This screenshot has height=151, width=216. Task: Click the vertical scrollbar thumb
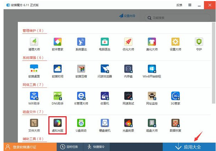pos(214,63)
